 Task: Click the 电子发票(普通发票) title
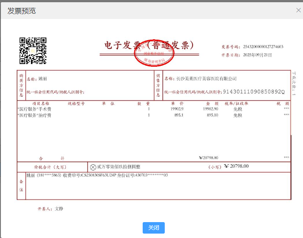tap(149, 45)
